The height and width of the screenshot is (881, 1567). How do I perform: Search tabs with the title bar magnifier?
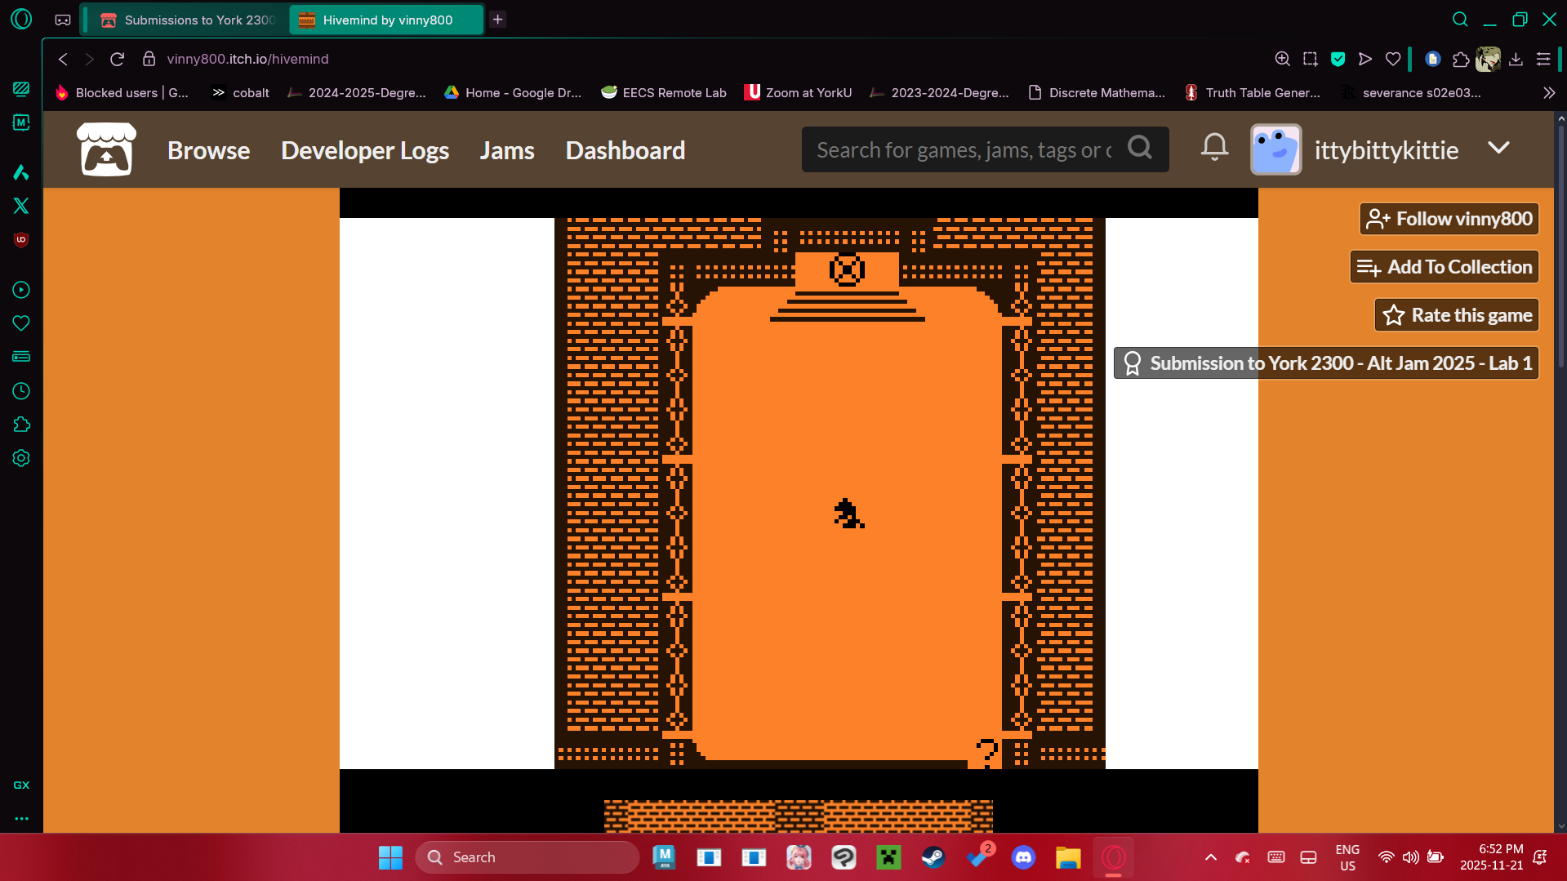pos(1460,20)
